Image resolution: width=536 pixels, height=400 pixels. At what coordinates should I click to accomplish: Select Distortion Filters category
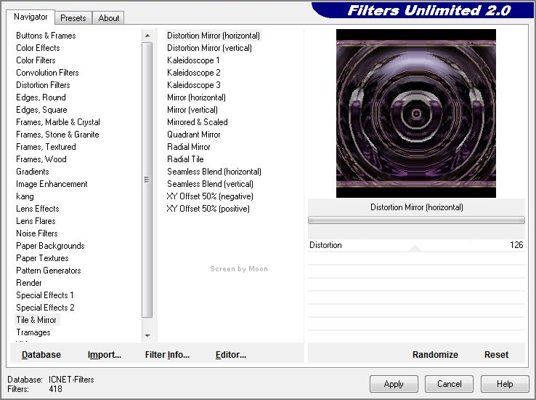(43, 85)
